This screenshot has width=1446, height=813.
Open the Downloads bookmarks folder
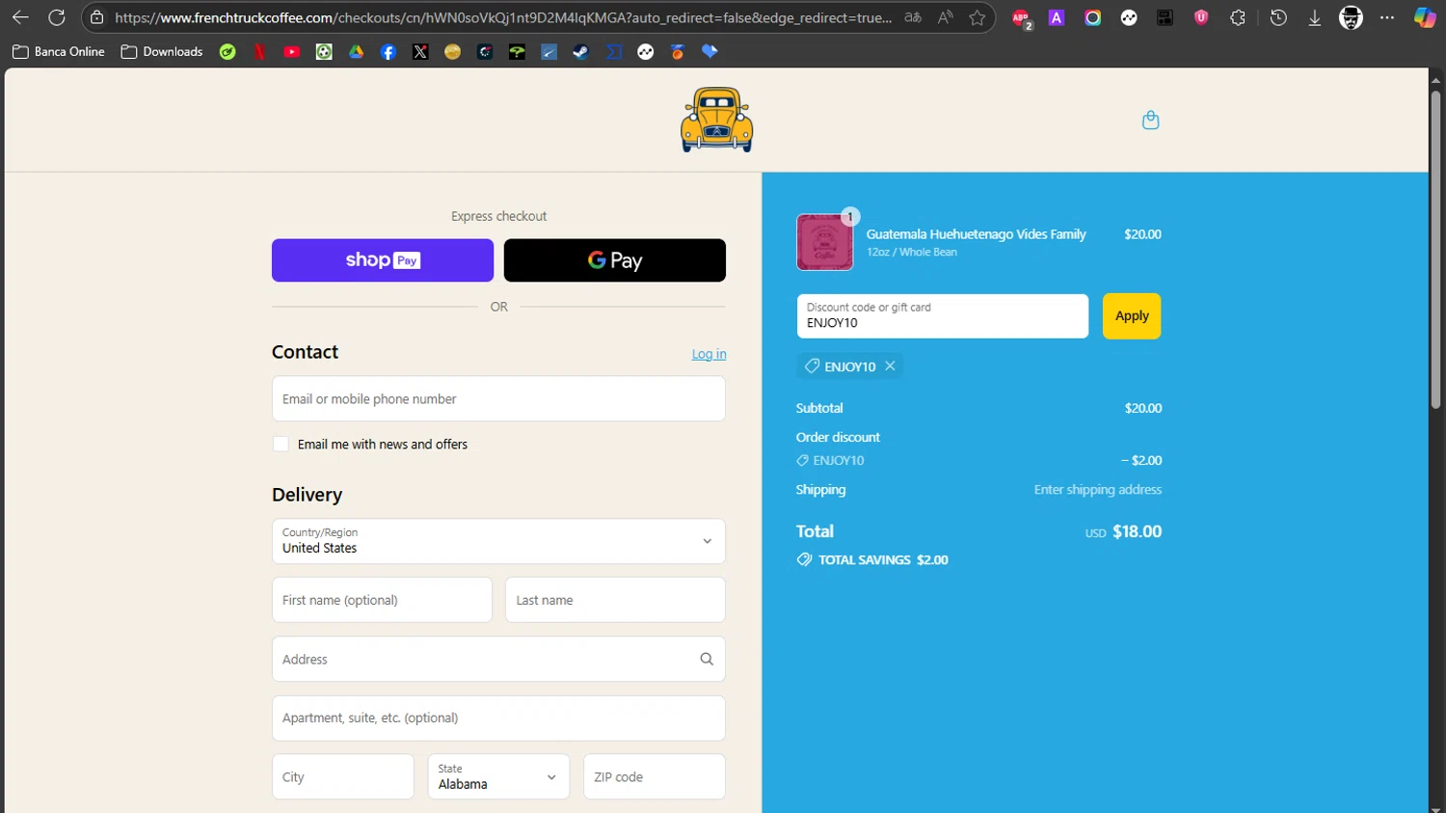point(162,52)
